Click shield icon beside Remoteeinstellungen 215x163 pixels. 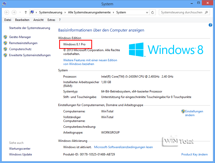5,43
